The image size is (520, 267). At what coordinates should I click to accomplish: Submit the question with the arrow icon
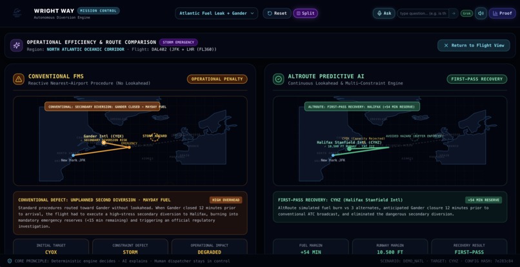coord(454,14)
